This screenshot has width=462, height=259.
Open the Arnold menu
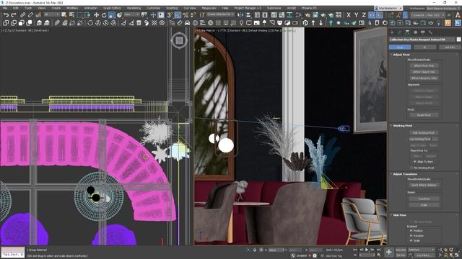pos(291,8)
